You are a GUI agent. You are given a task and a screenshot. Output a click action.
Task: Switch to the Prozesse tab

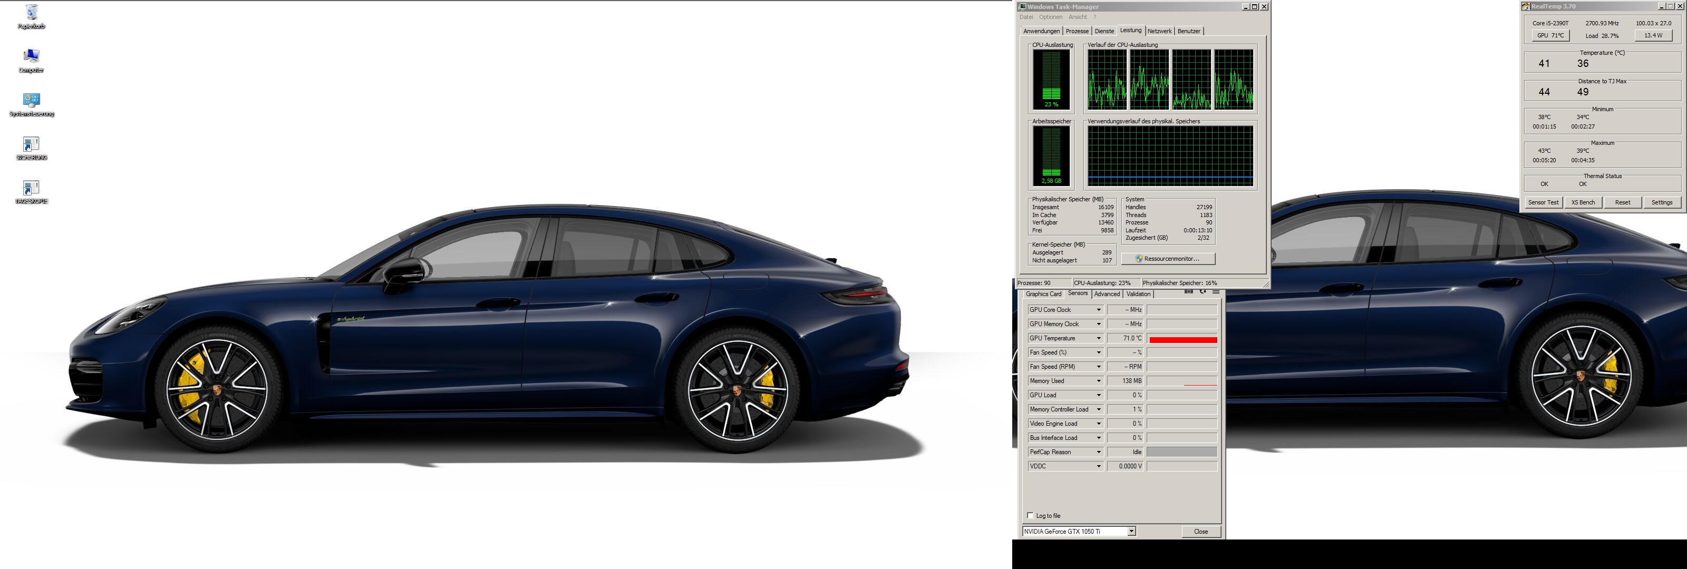1077,32
